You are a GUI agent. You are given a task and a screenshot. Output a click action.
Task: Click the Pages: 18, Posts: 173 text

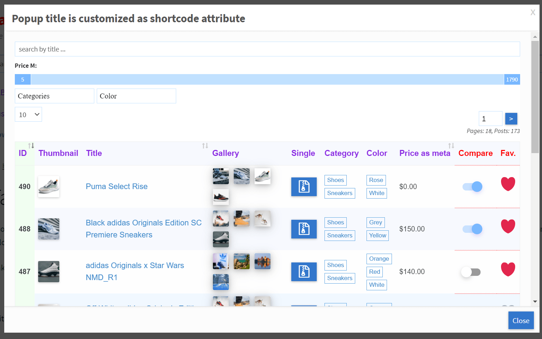coord(493,131)
